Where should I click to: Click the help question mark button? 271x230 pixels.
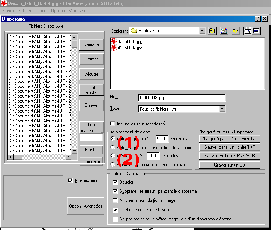click(257, 19)
